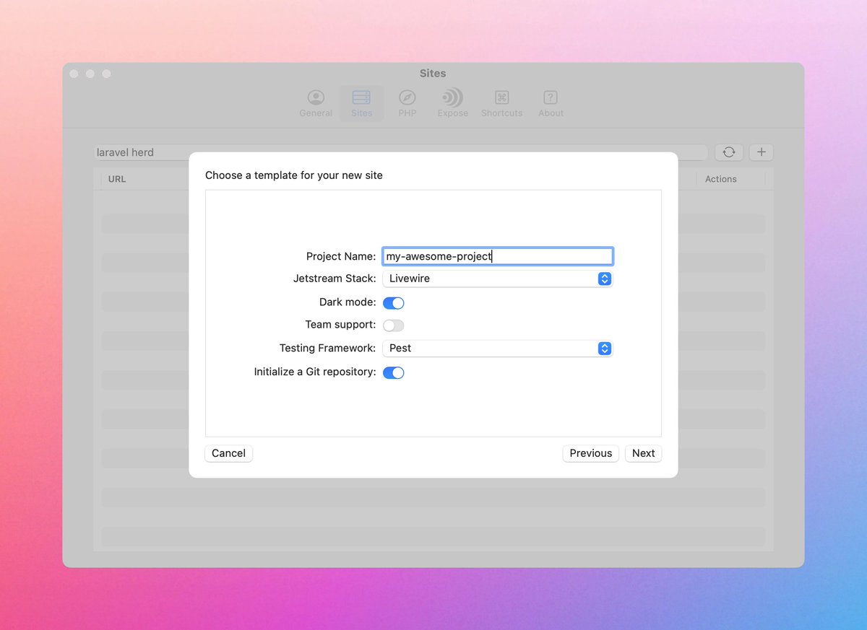The image size is (867, 630).
Task: Open the Shortcuts command-key icon
Action: pyautogui.click(x=501, y=97)
